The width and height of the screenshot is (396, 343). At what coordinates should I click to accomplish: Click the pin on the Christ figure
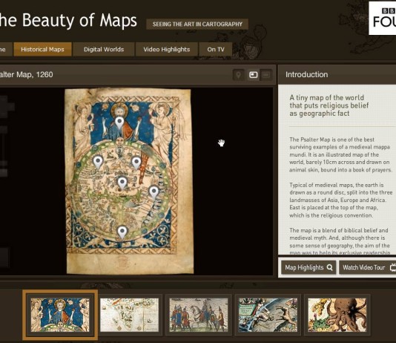[x=119, y=123]
